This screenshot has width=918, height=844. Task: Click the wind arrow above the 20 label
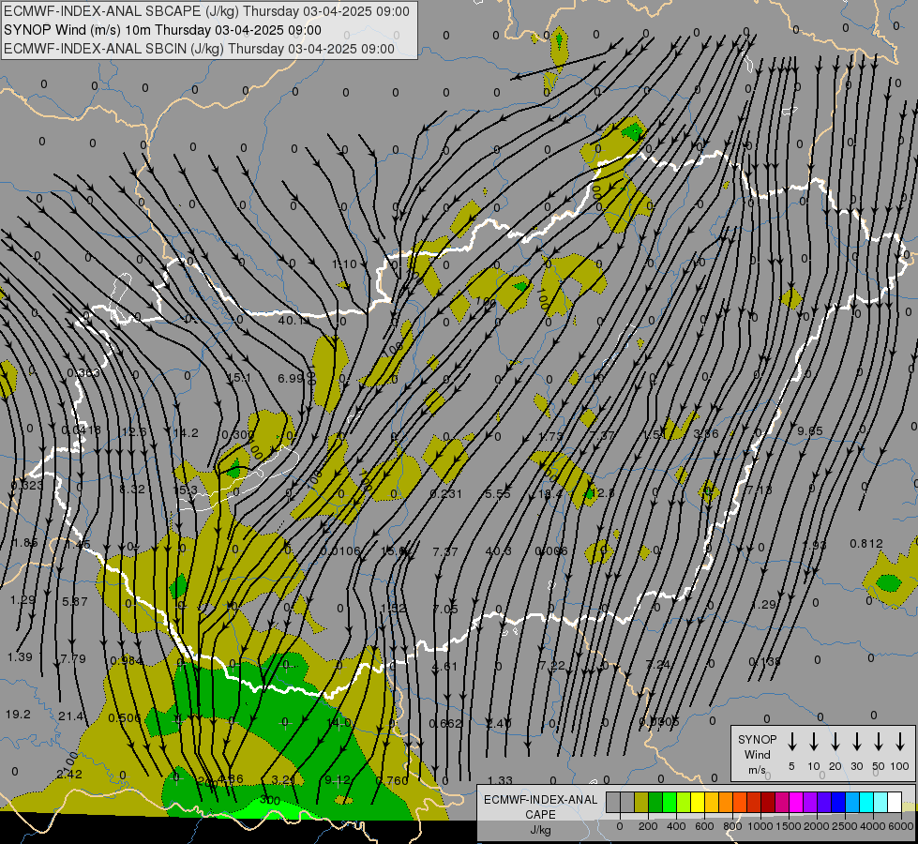tap(835, 742)
